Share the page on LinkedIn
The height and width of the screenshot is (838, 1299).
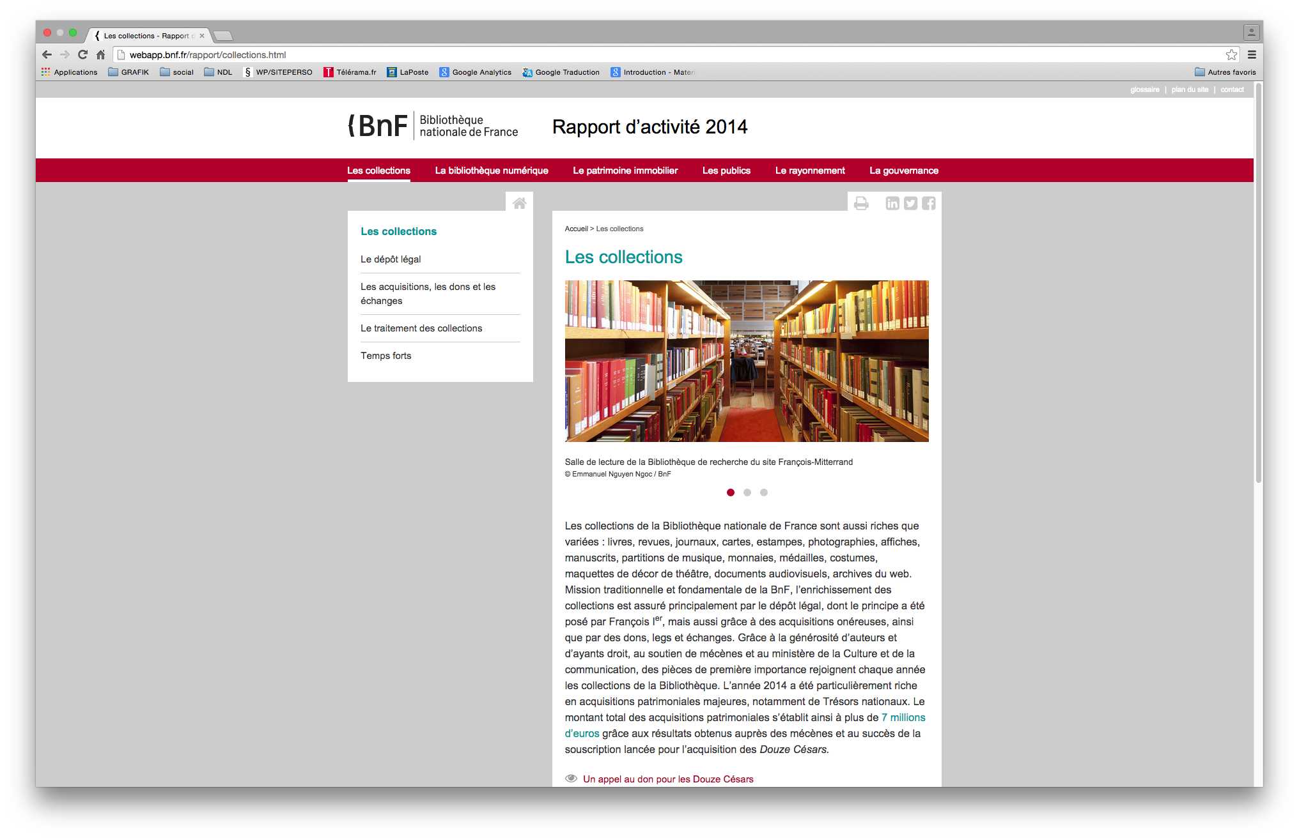892,203
